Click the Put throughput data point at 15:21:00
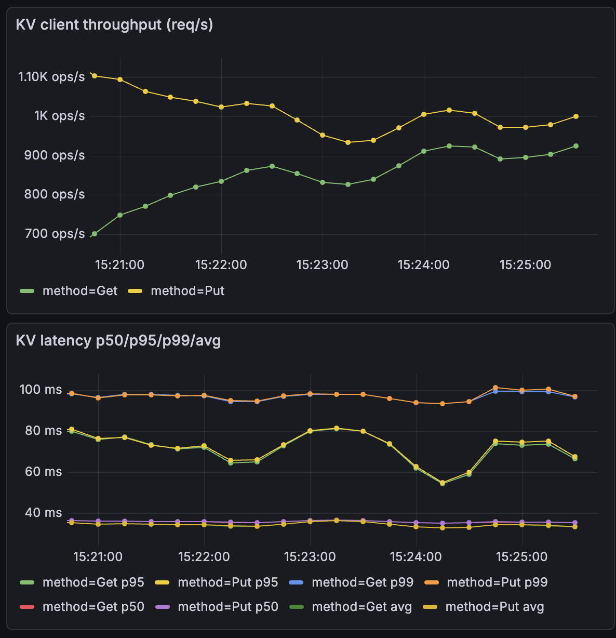This screenshot has height=638, width=616. click(120, 79)
